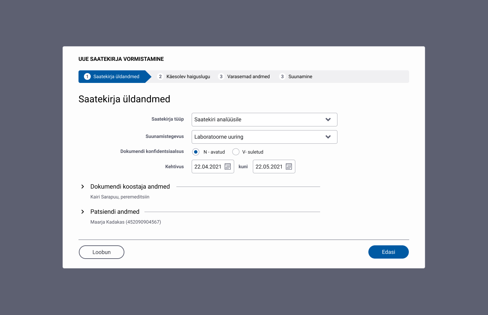Click the end date field 22.05.2021
This screenshot has height=315, width=488.
tap(274, 167)
